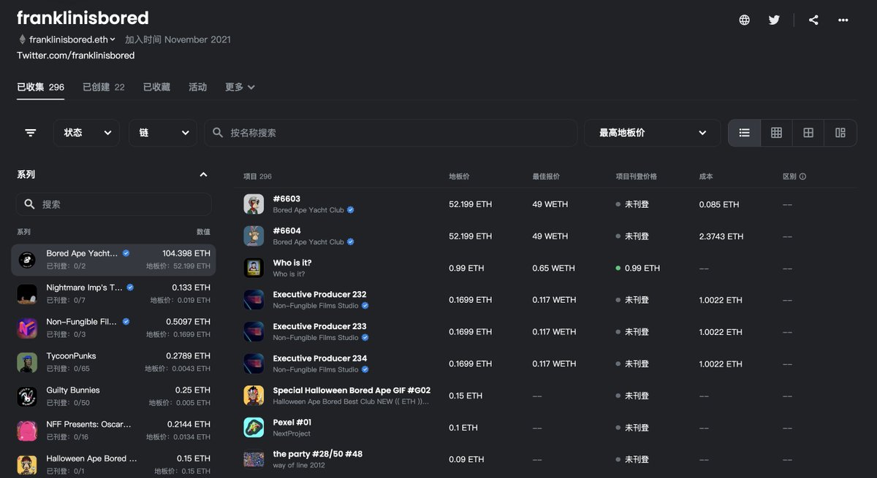Click the share icon near top right
Image resolution: width=877 pixels, height=478 pixels.
813,20
